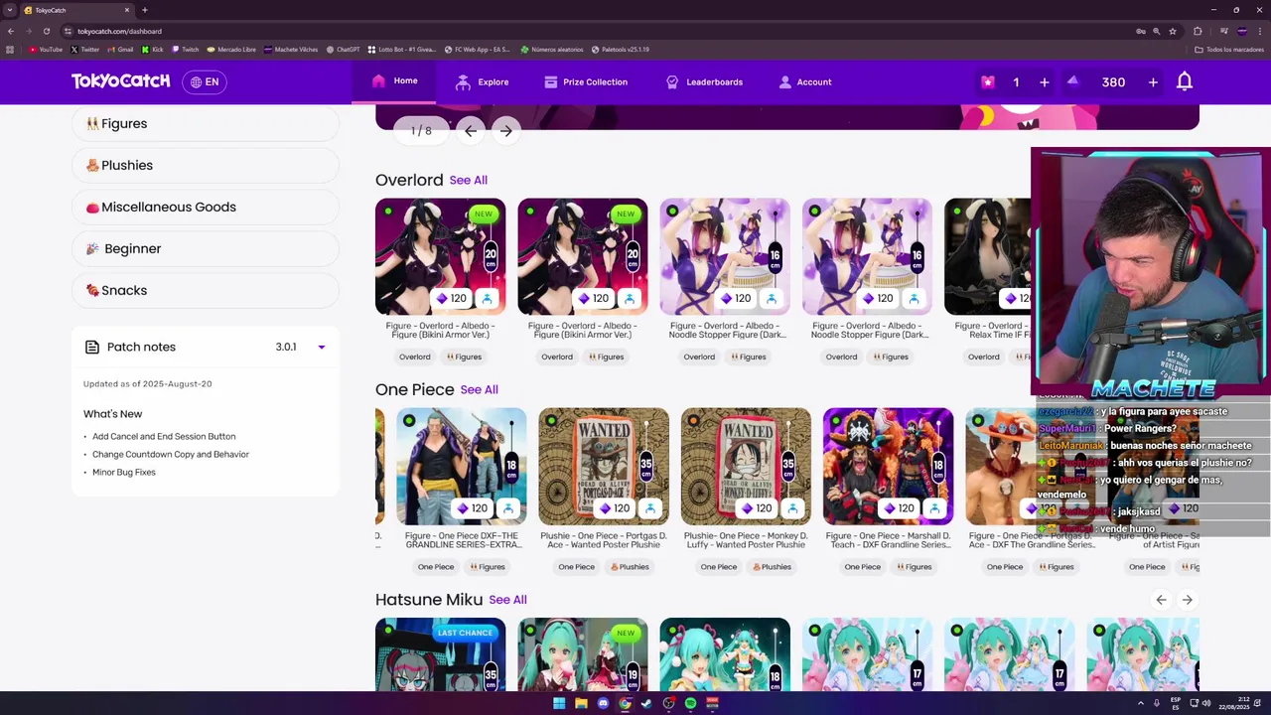Open Twitch bookmark
The height and width of the screenshot is (715, 1271).
click(x=185, y=49)
